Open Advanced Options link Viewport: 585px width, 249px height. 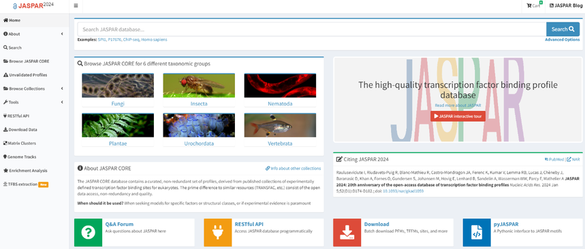tap(563, 39)
